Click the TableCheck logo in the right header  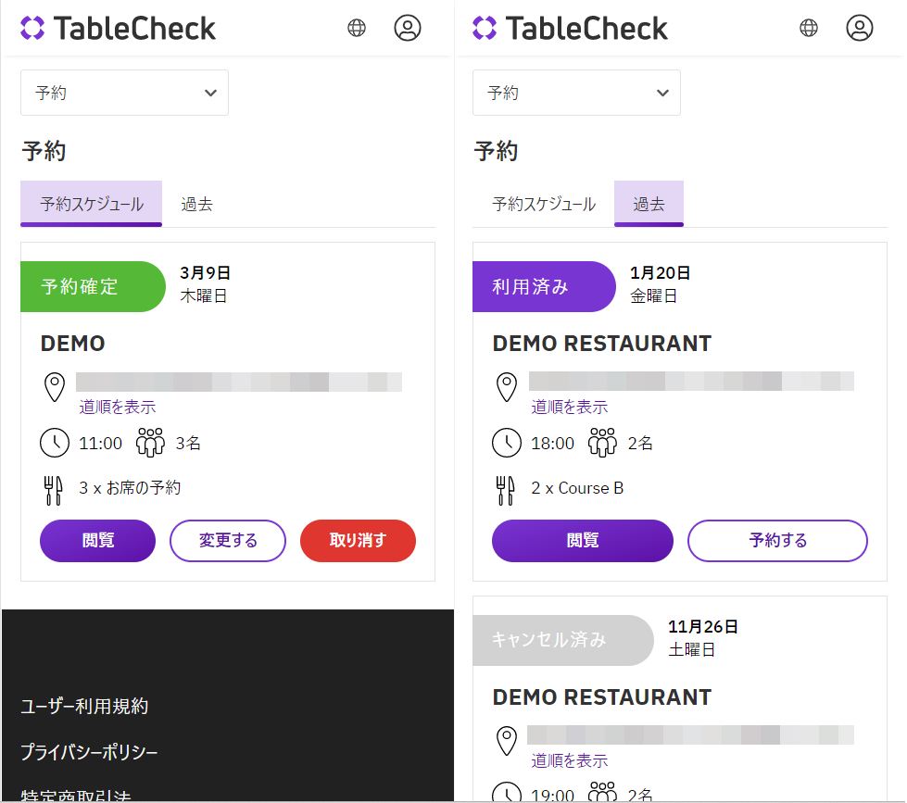coord(570,28)
